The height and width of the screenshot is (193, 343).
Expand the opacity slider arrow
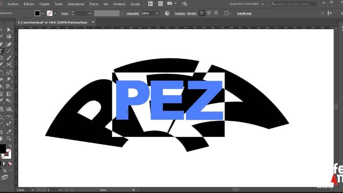(x=157, y=13)
